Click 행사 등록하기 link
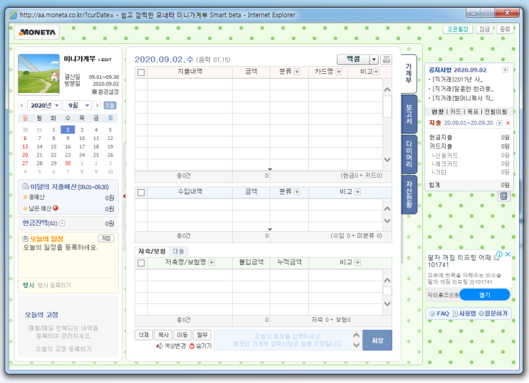529x383 pixels. click(x=54, y=286)
